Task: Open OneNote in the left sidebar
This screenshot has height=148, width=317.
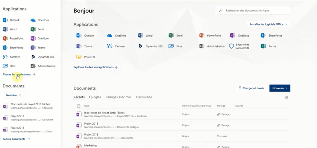Action: coord(40,38)
